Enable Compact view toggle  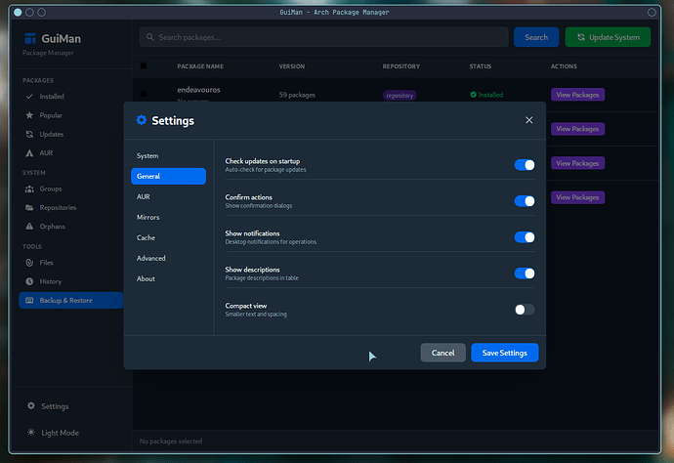(x=525, y=310)
